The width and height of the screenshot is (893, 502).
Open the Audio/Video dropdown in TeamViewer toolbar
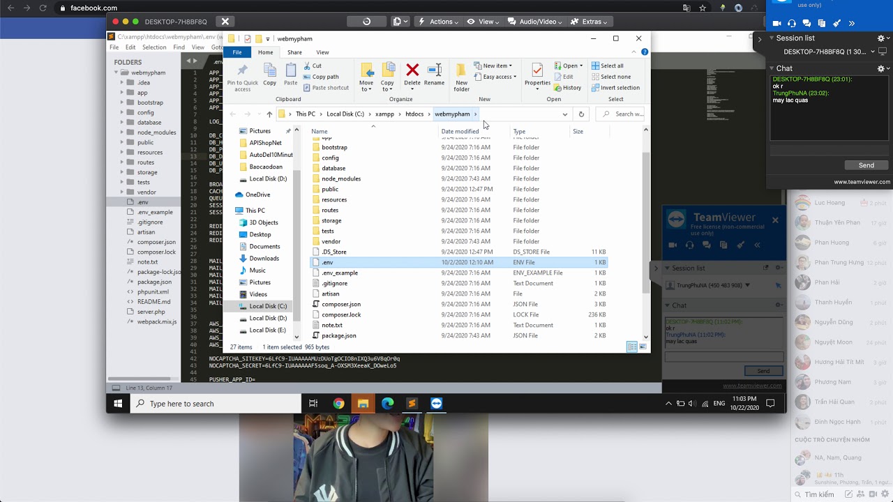tap(534, 22)
